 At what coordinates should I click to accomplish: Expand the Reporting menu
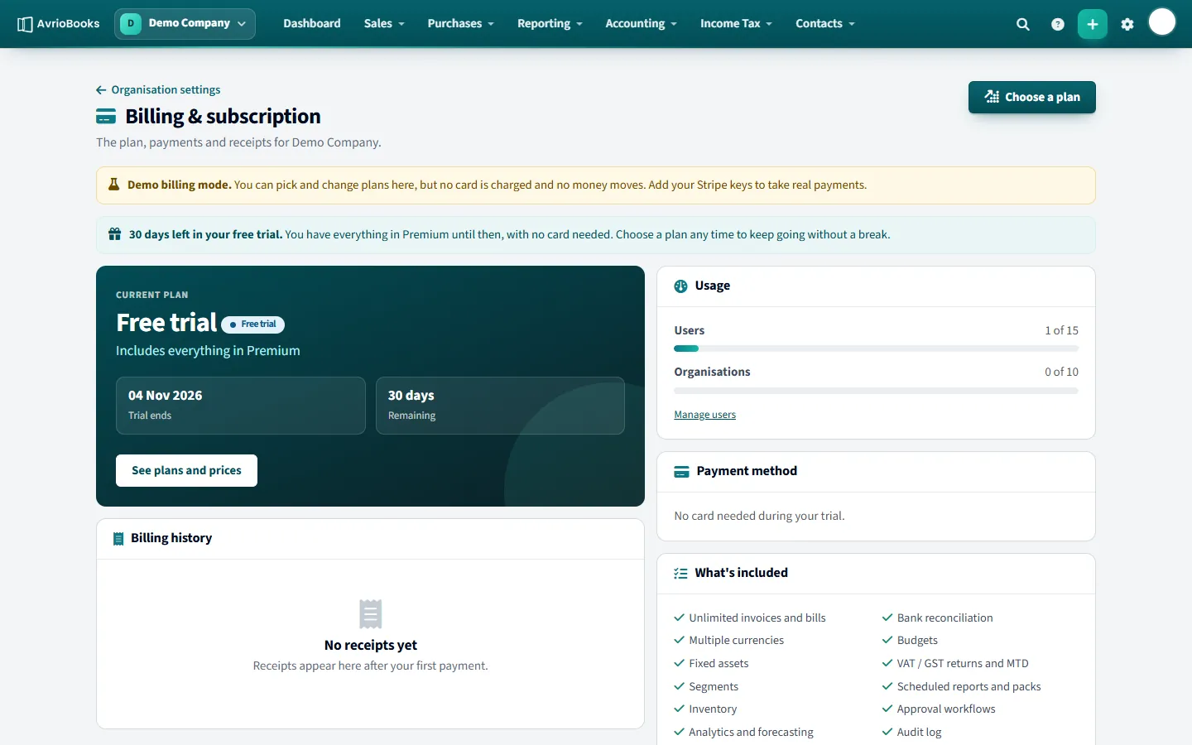tap(550, 24)
